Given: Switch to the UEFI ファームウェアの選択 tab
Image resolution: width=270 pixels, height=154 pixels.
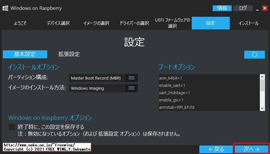Looking at the screenshot, I should click(172, 23).
